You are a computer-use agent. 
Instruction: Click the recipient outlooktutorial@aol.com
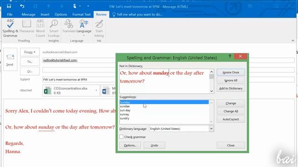(60, 60)
